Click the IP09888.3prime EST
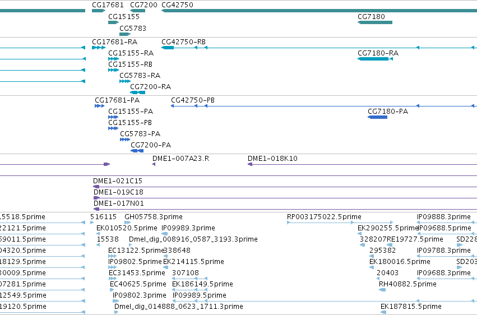This screenshot has height=315, width=477. pos(447,223)
